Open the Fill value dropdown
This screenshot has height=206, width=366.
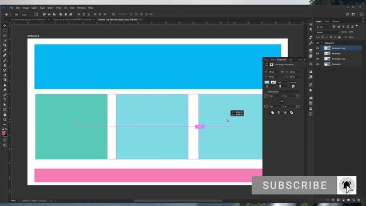[356, 37]
